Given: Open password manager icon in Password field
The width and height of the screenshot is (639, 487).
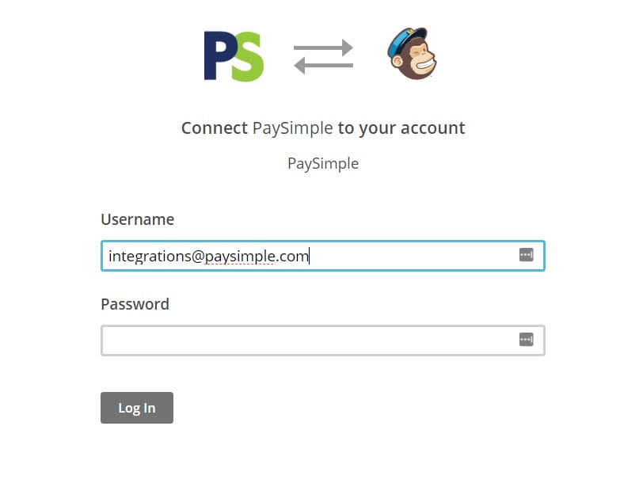Looking at the screenshot, I should [526, 340].
